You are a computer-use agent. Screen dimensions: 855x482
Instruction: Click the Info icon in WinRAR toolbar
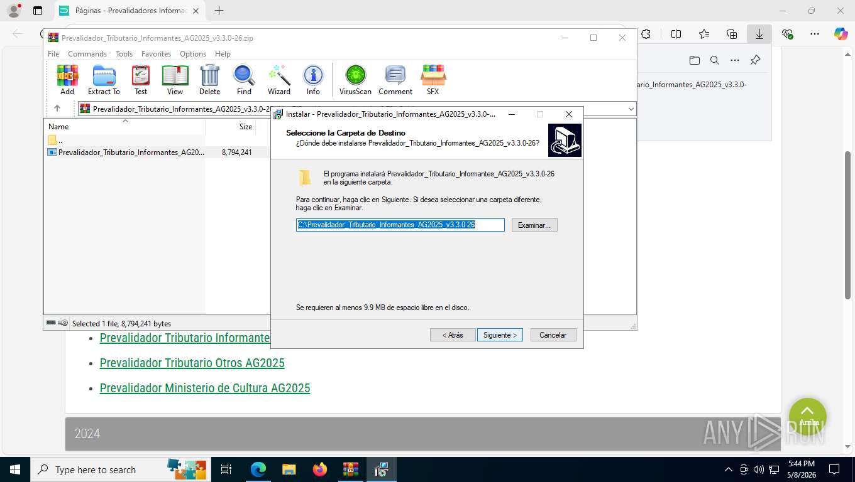point(313,80)
